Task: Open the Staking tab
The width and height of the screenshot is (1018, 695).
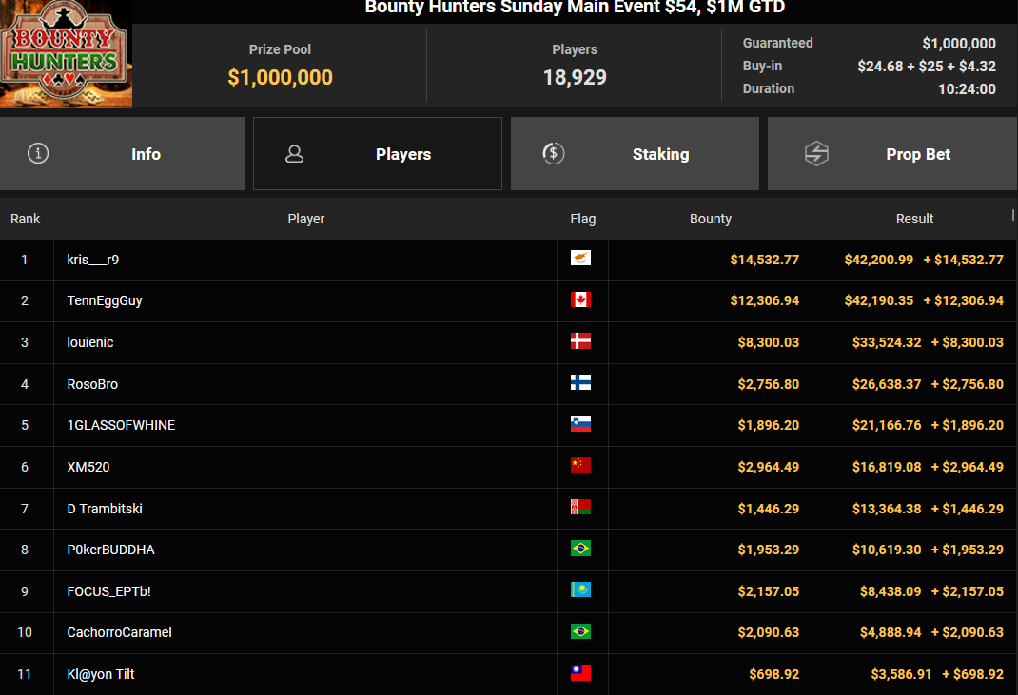Action: pyautogui.click(x=635, y=154)
